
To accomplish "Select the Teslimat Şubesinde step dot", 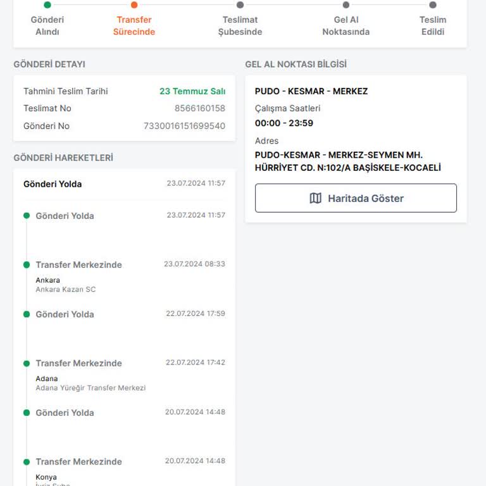I will (240, 5).
